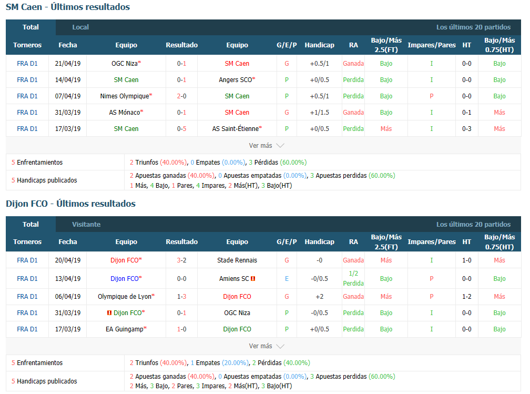Click Amiens SC team name
530x394 pixels.
click(x=234, y=279)
